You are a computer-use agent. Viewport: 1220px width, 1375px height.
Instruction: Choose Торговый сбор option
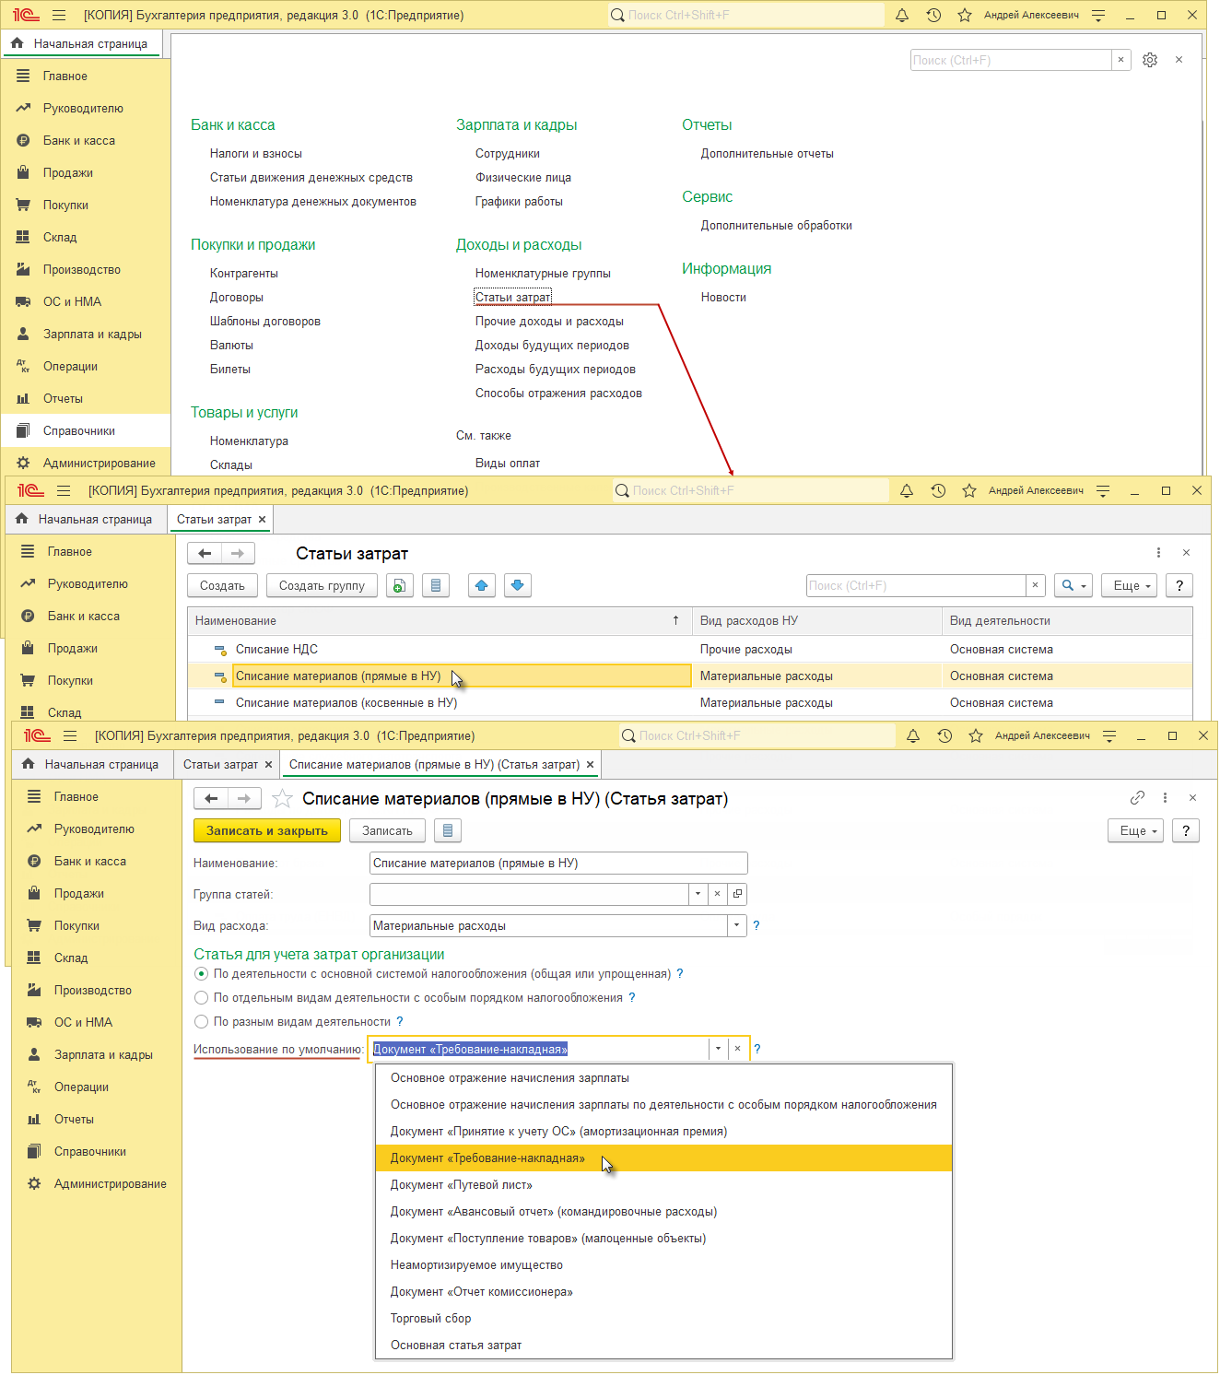663,1318
